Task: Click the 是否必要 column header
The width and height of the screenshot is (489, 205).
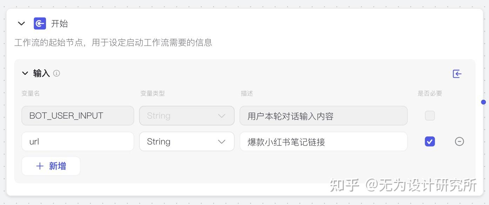Action: (430, 93)
